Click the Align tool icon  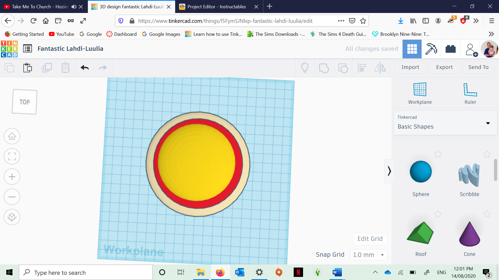click(362, 68)
